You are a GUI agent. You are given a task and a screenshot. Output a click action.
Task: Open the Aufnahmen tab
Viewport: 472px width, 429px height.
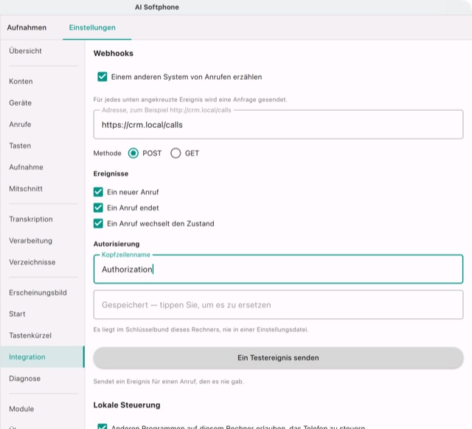27,27
